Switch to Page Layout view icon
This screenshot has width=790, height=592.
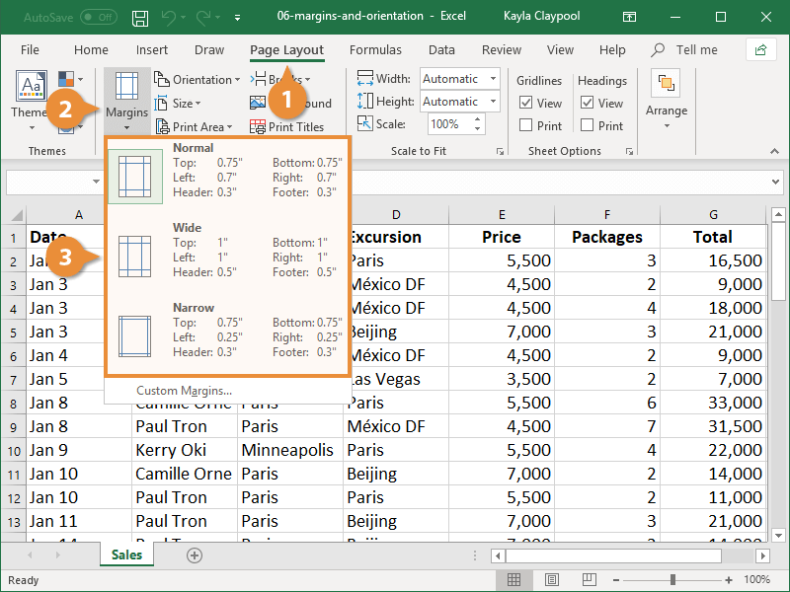[x=552, y=580]
